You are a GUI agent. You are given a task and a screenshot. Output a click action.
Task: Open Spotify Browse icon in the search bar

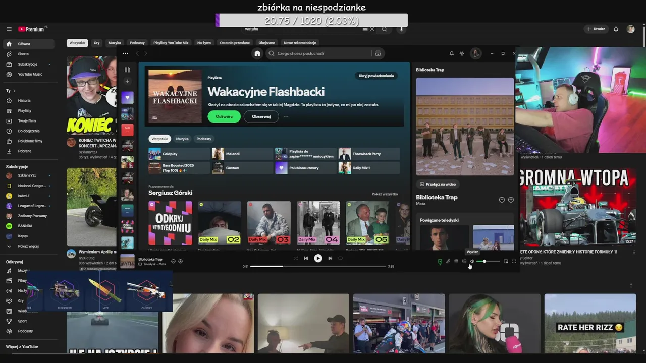click(x=378, y=53)
